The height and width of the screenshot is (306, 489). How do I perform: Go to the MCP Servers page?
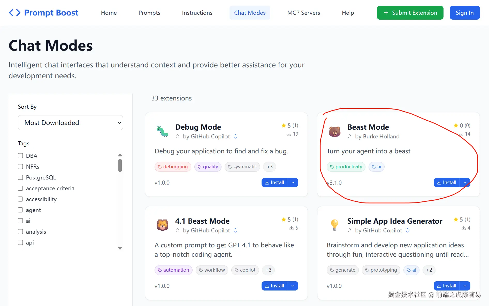303,13
